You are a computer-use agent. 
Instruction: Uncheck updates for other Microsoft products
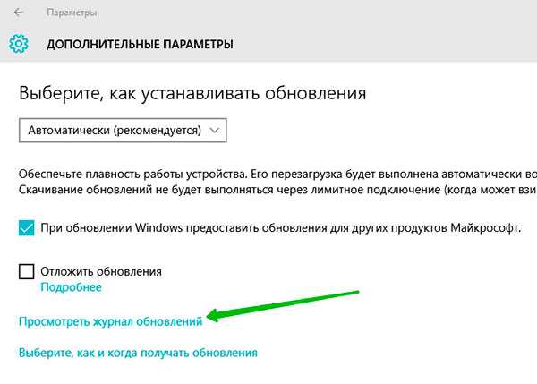click(x=27, y=228)
